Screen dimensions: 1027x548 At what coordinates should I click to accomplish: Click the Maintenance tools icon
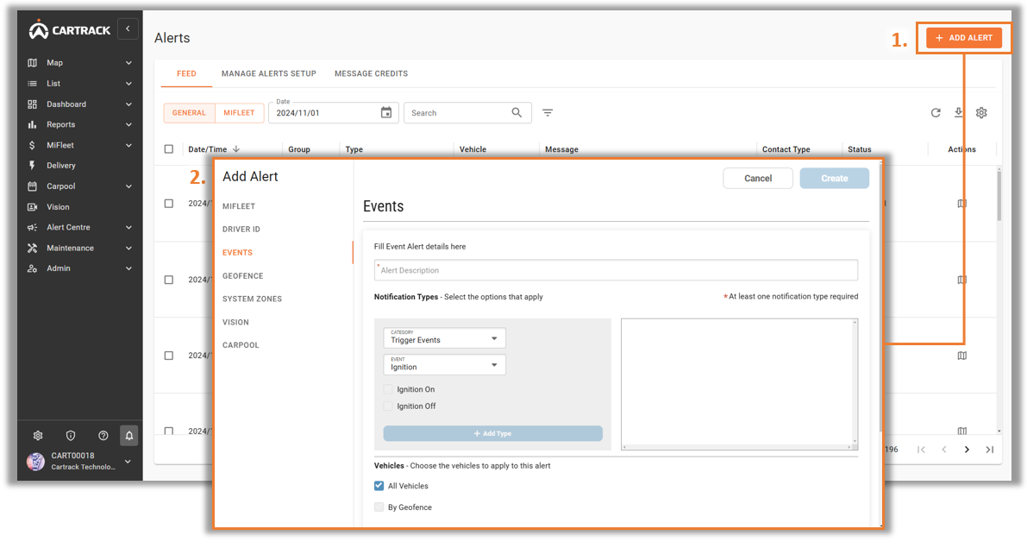click(x=32, y=248)
